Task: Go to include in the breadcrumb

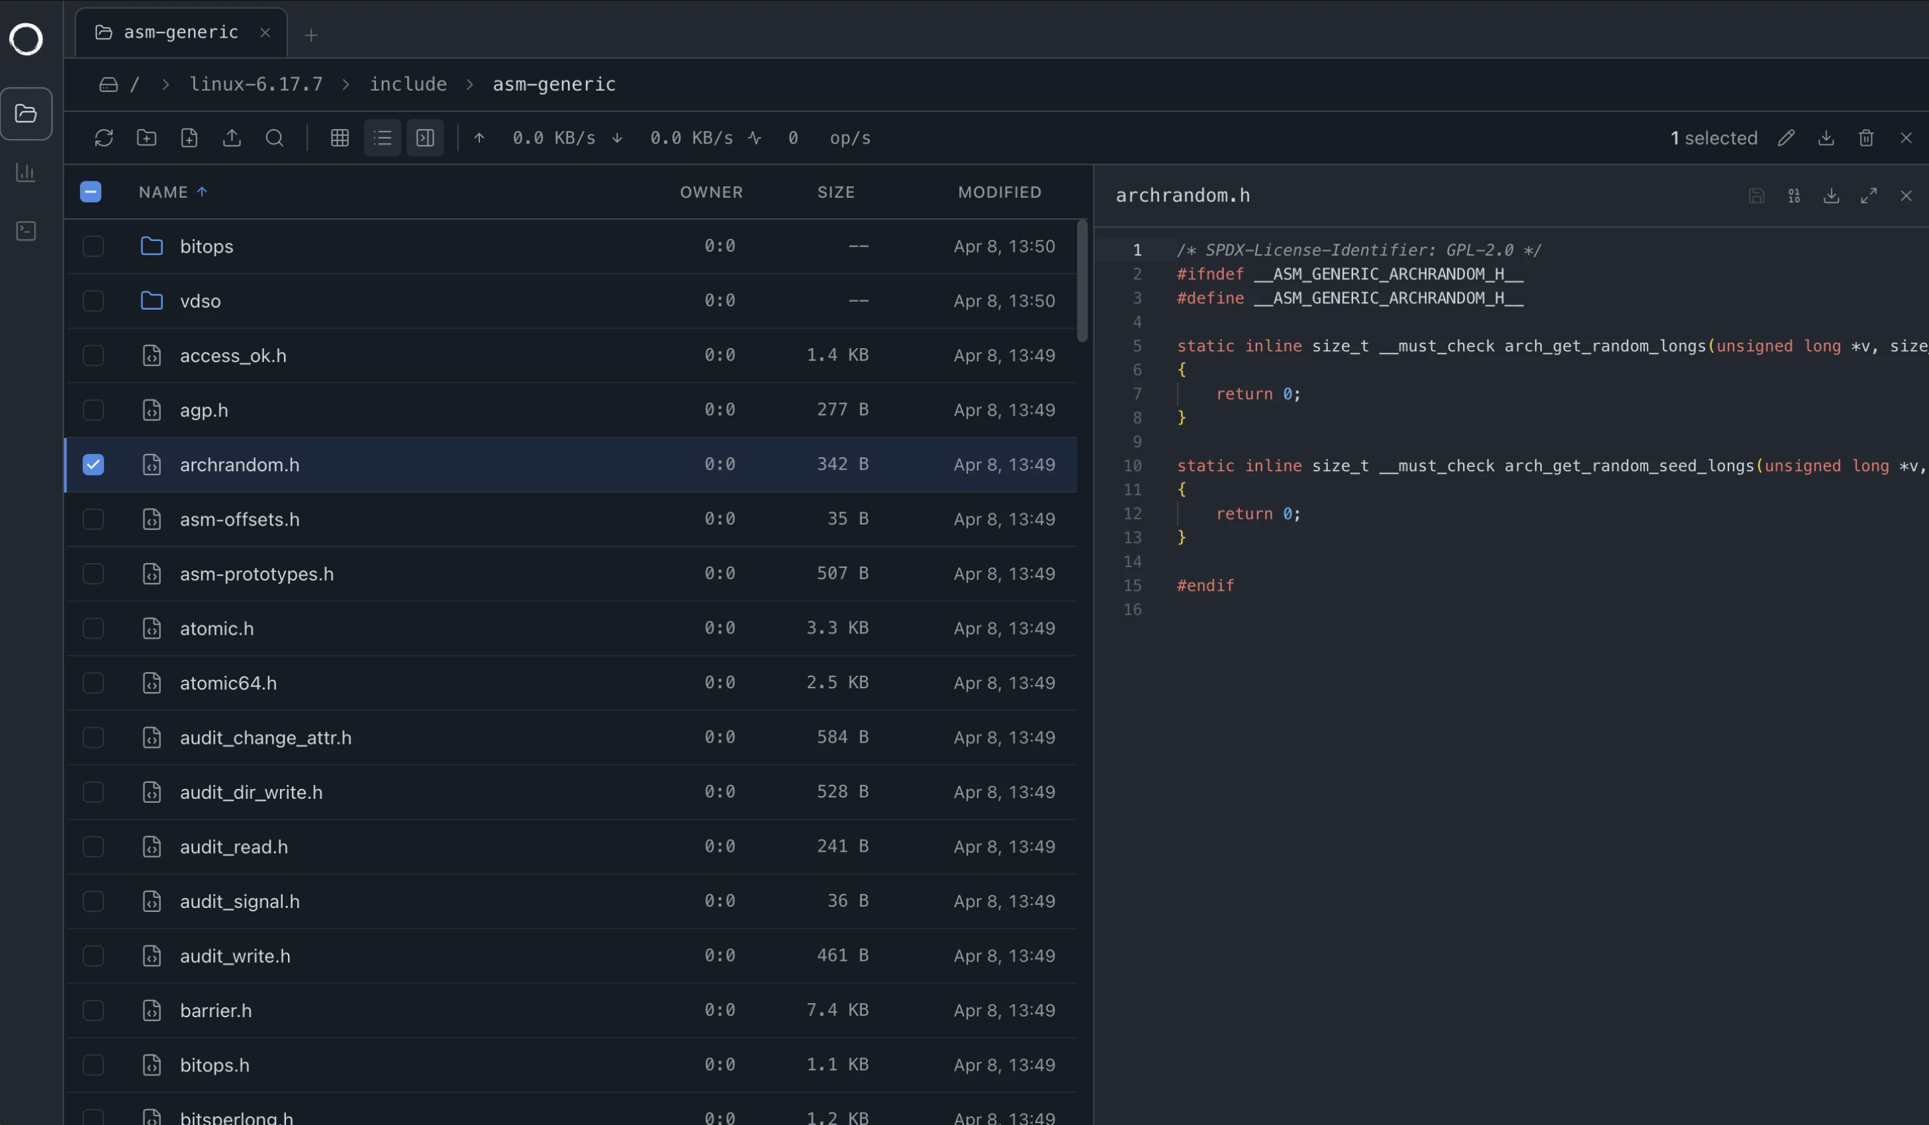Action: pos(408,84)
